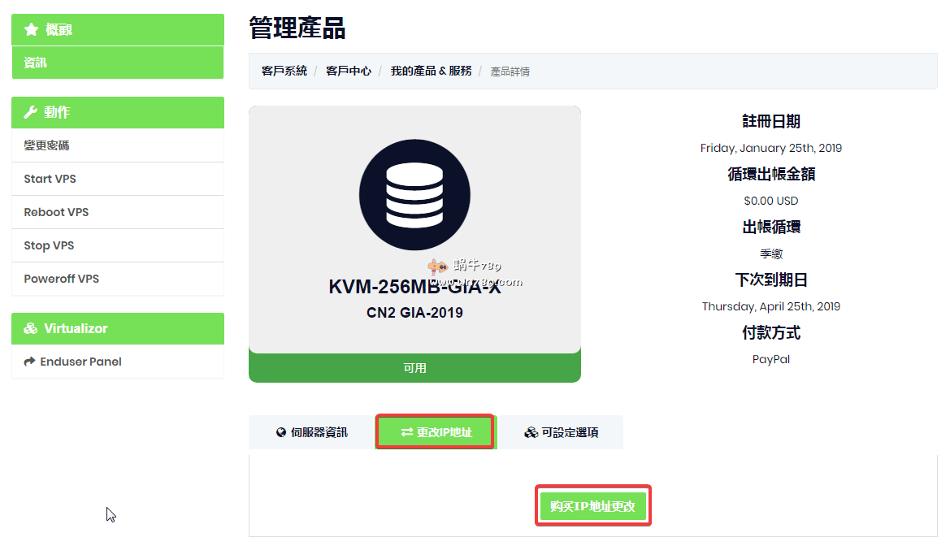Choose 變更密碼 from the actions list
The height and width of the screenshot is (546, 950).
(x=47, y=145)
